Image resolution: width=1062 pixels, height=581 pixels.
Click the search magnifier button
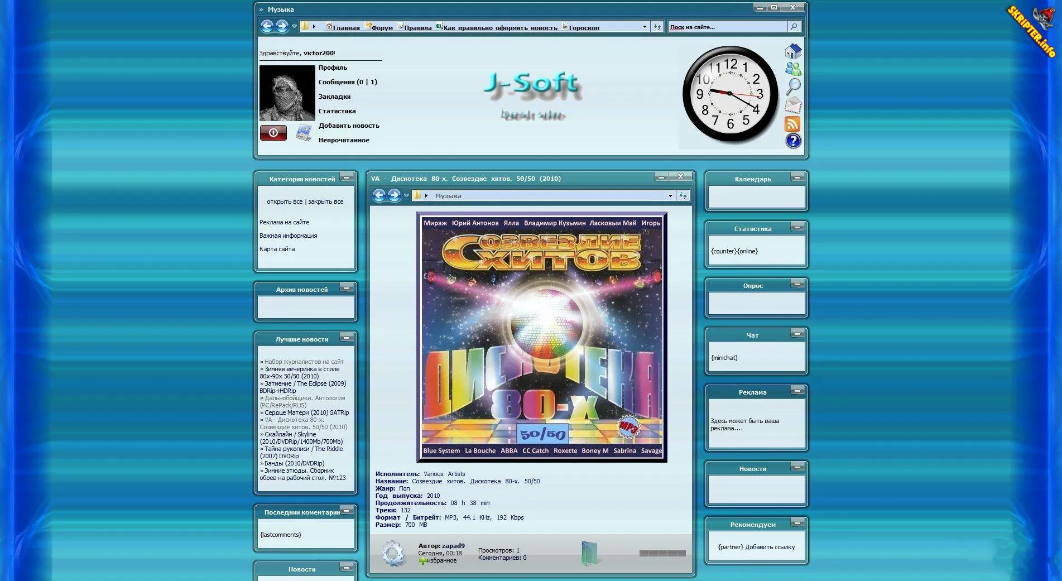click(794, 27)
